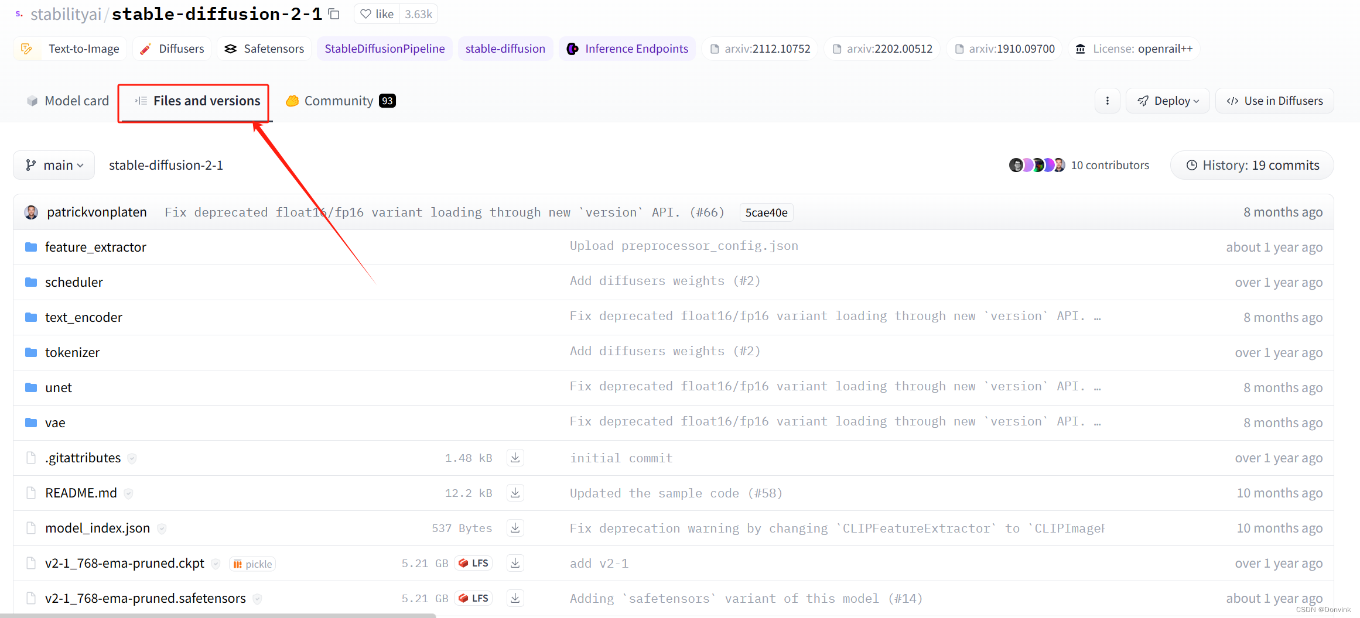Open v2-1_768-ema-pruned.safetensors file
This screenshot has width=1360, height=618.
145,598
